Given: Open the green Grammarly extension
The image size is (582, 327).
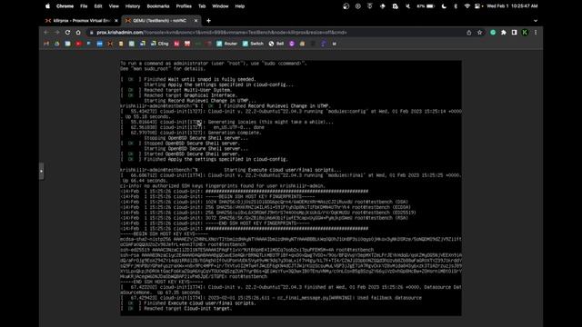Looking at the screenshot, I should click(493, 33).
